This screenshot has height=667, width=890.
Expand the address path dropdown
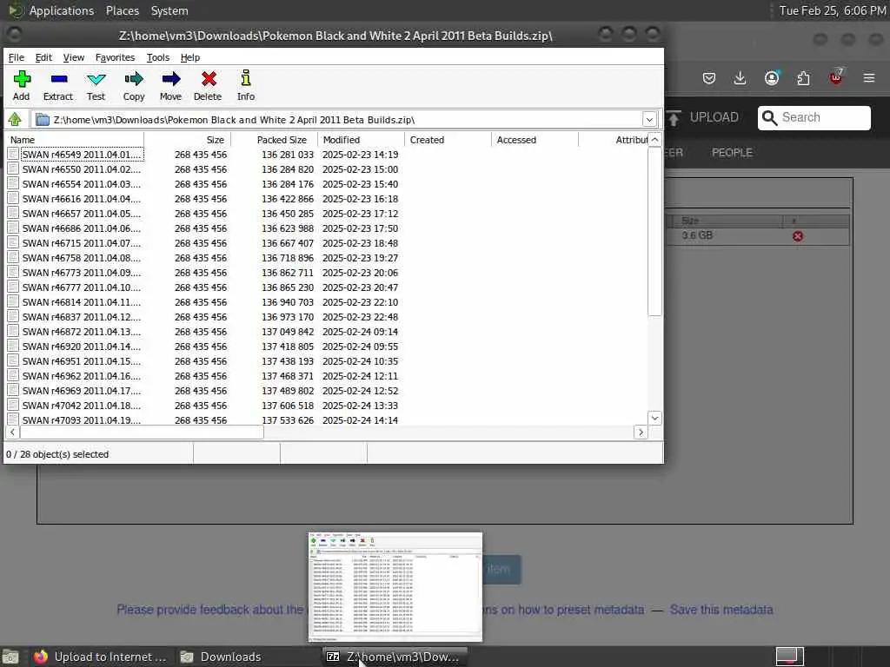(x=649, y=119)
